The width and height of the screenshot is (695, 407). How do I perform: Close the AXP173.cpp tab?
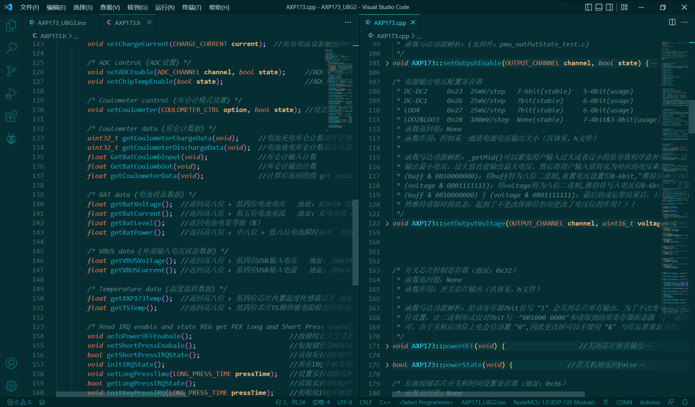pos(413,22)
